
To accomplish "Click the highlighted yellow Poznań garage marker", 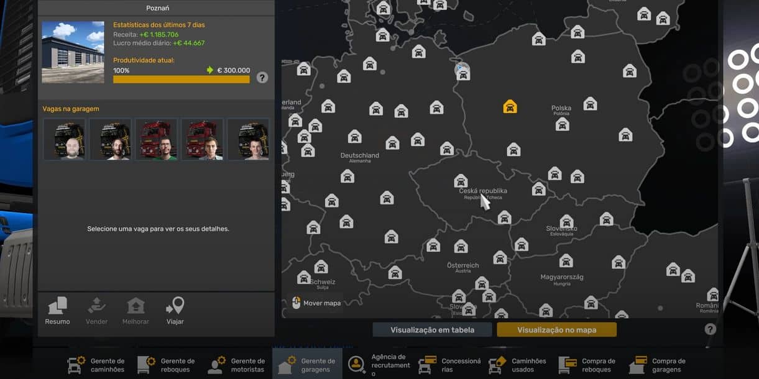I will coord(510,107).
